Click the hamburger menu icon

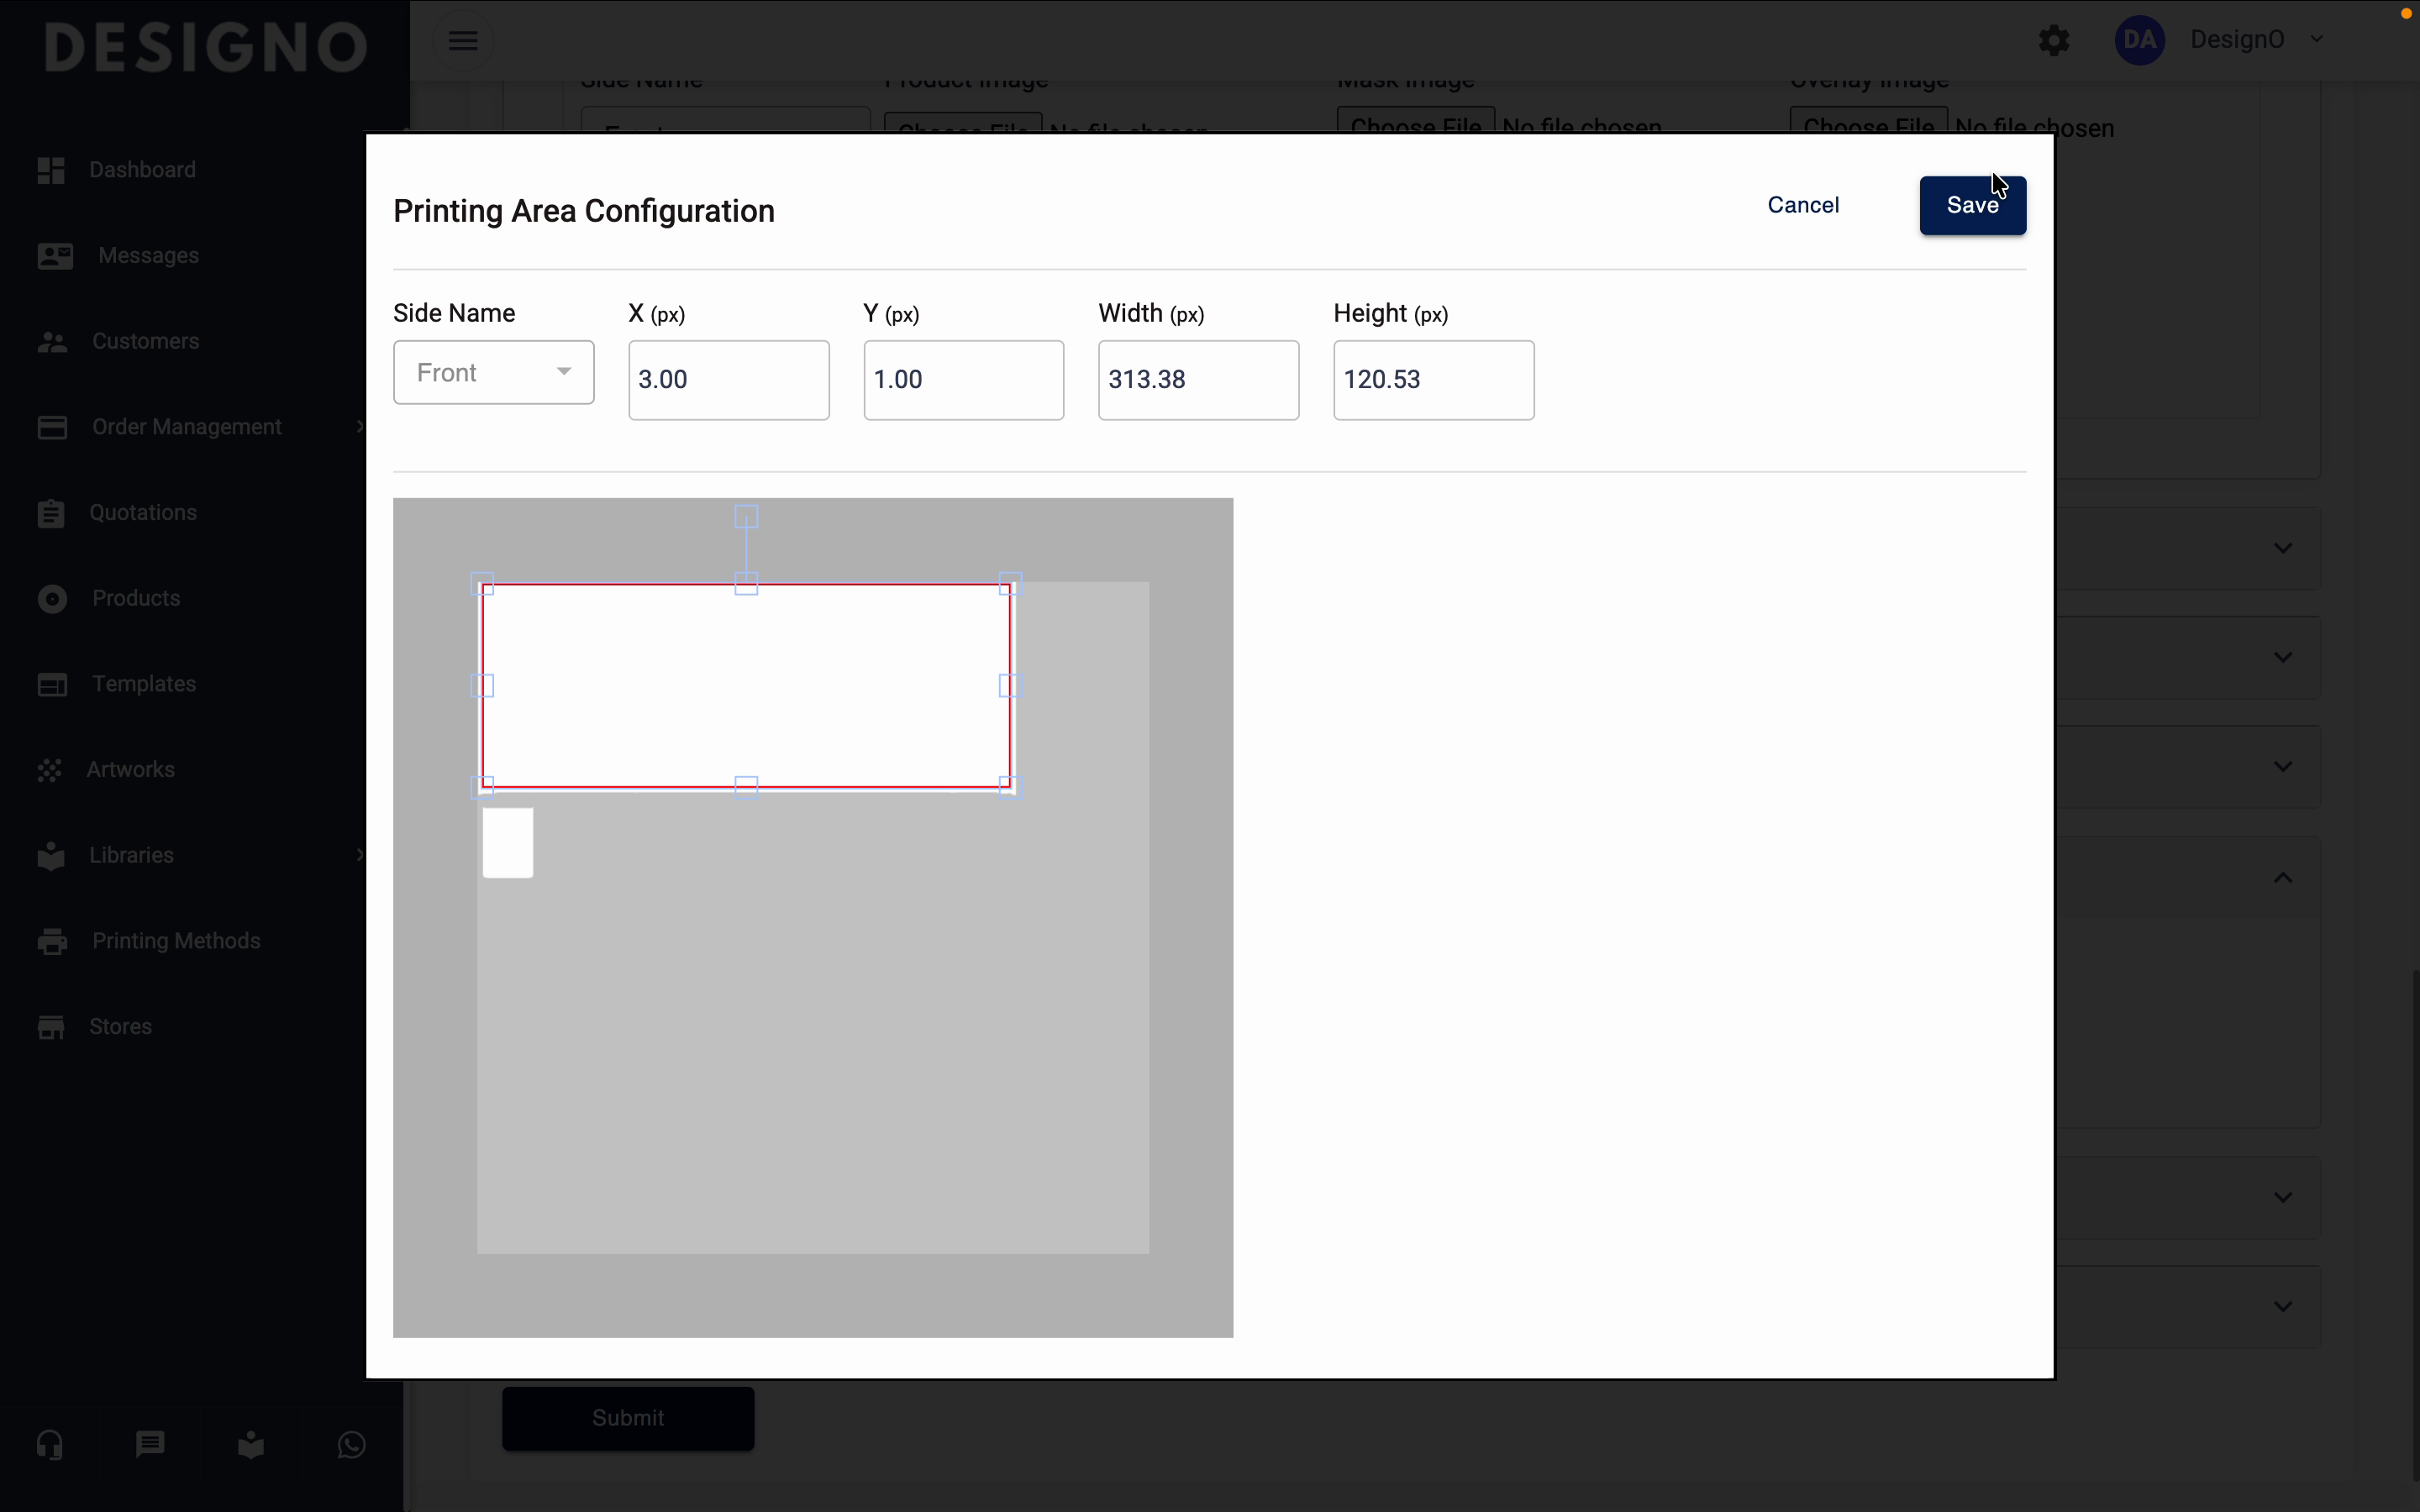click(462, 41)
